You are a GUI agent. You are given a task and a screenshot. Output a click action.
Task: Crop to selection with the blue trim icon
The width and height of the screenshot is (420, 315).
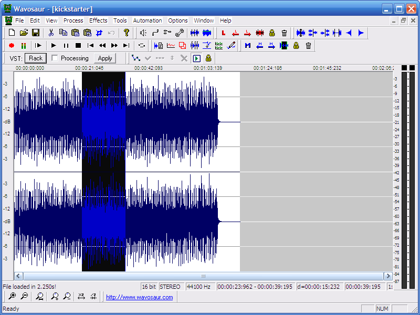[x=99, y=33]
